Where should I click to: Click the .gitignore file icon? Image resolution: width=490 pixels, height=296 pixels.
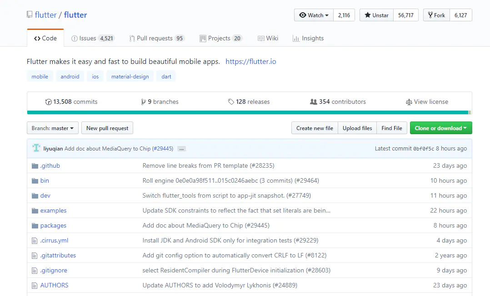[x=35, y=271]
